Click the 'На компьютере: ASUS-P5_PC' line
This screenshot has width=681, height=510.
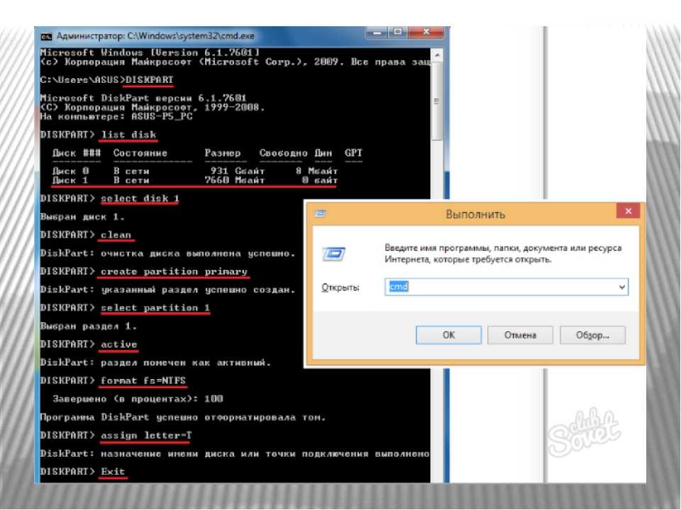pyautogui.click(x=116, y=117)
